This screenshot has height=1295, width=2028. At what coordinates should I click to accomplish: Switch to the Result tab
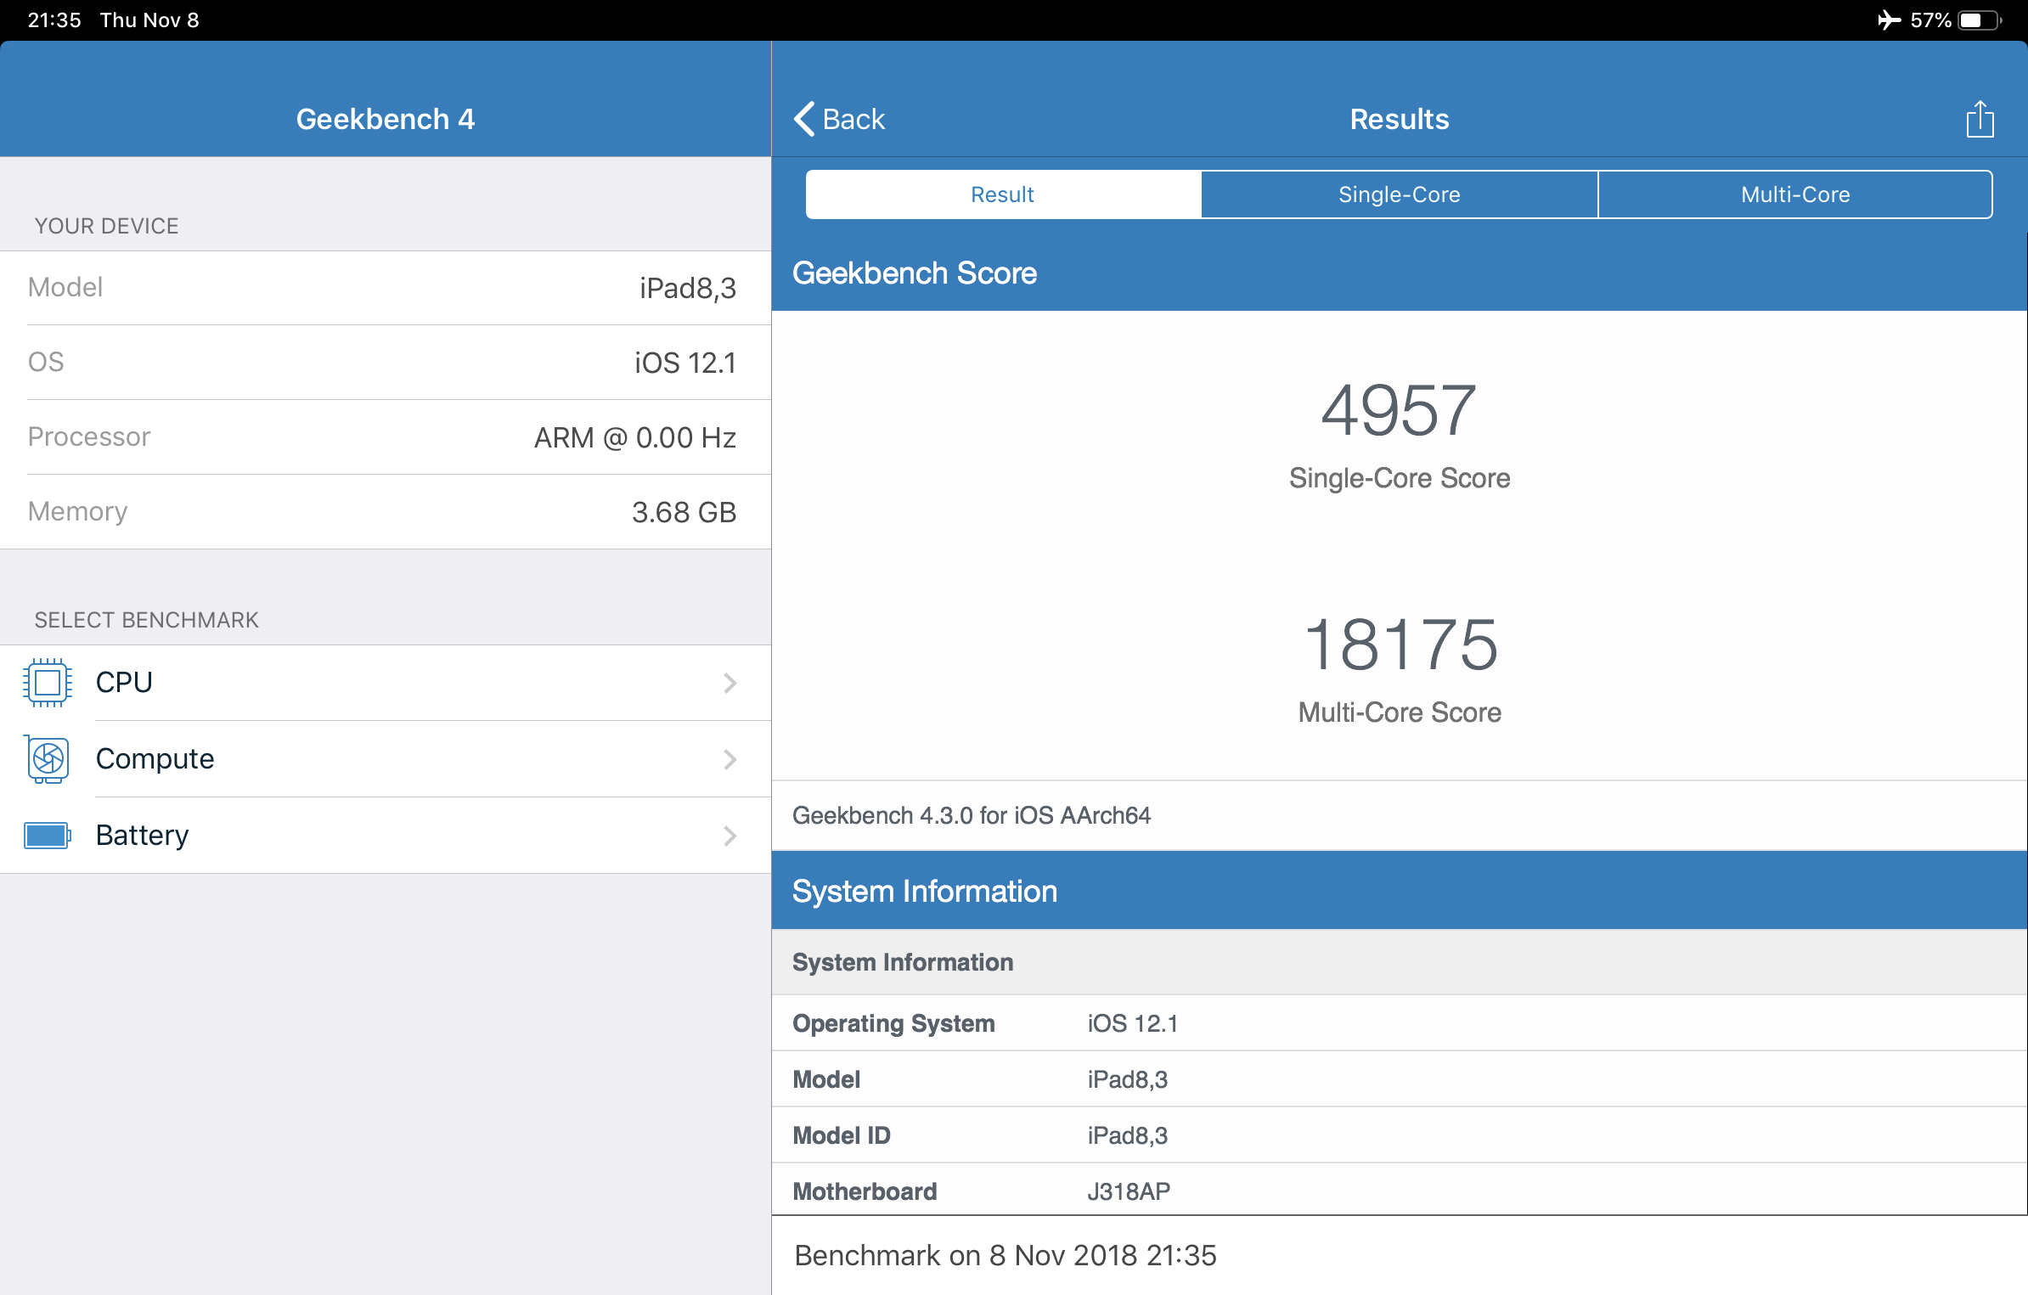coord(1003,194)
